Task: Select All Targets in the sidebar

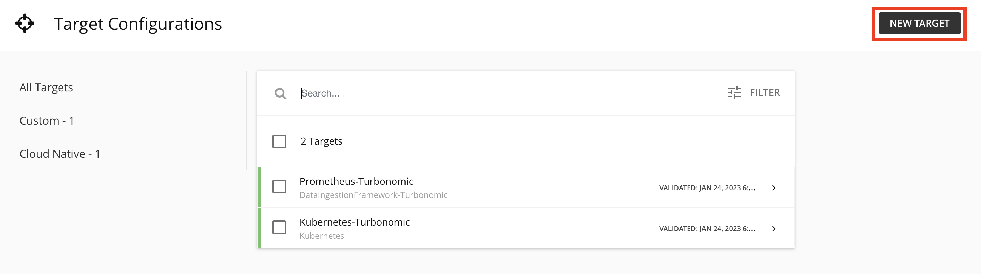Action: [x=46, y=88]
